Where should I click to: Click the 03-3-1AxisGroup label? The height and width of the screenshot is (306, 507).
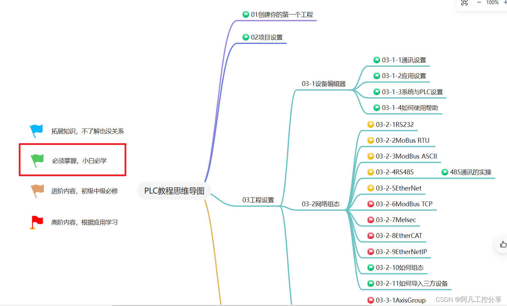tap(401, 300)
